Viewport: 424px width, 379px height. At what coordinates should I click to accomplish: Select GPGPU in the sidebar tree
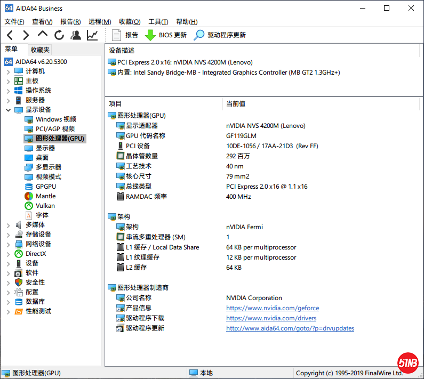coord(45,187)
